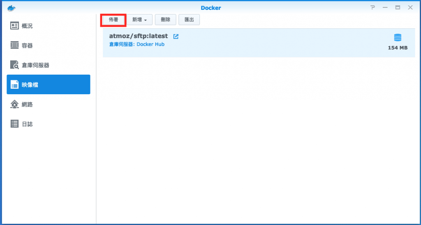Open the help question mark icon
Screen dimensions: 421x225
click(x=372, y=7)
